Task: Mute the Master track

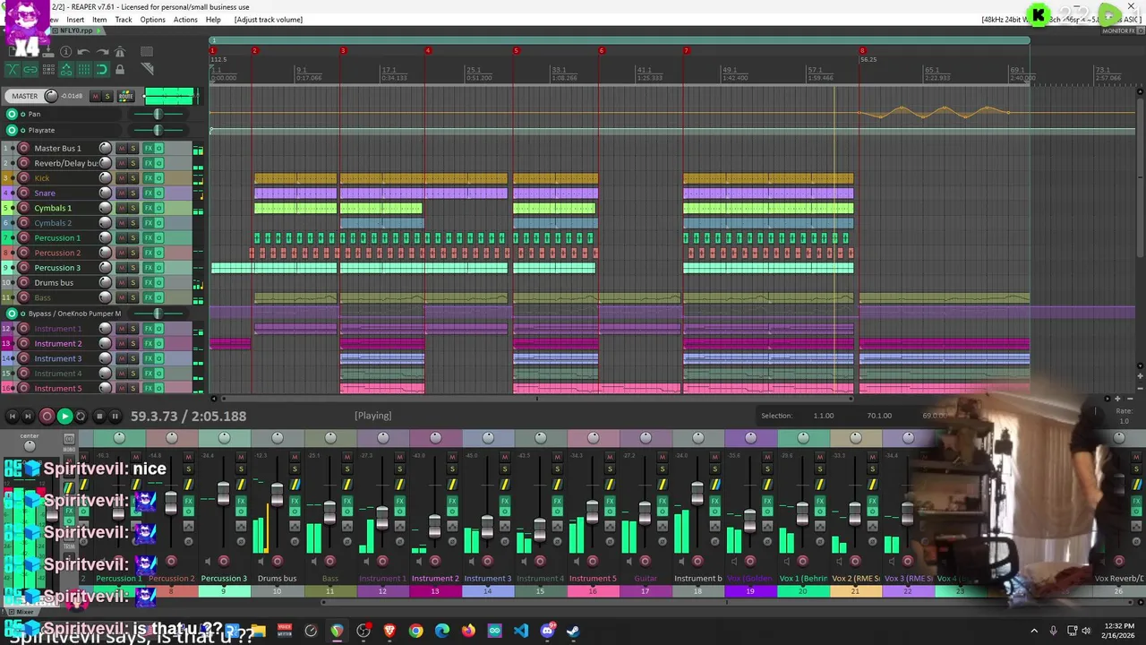Action: (x=96, y=96)
